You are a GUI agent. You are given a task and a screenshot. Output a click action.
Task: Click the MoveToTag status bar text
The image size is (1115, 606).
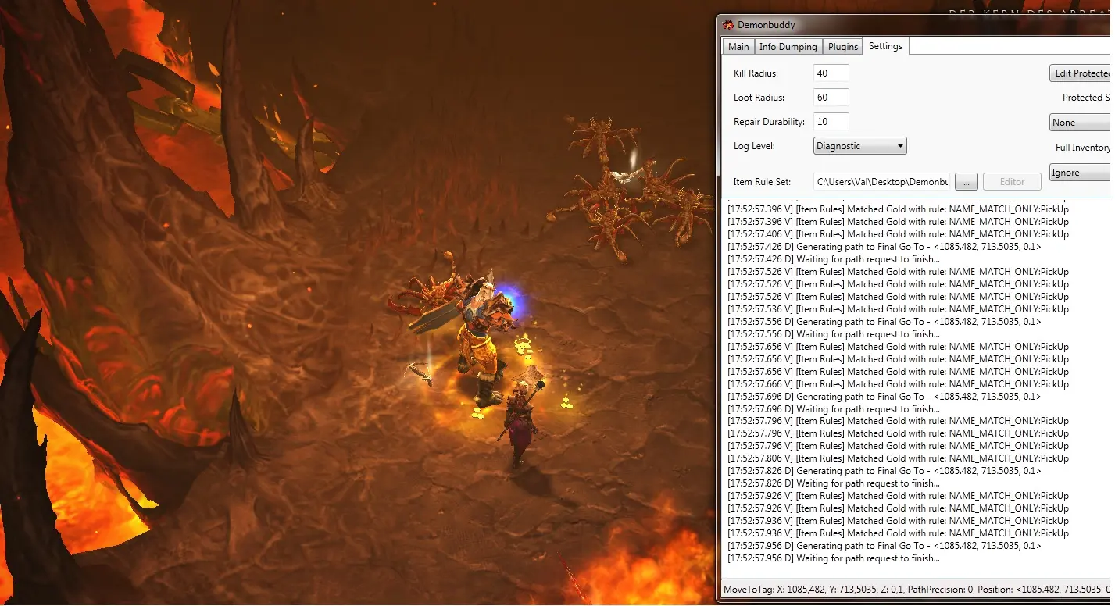click(917, 590)
